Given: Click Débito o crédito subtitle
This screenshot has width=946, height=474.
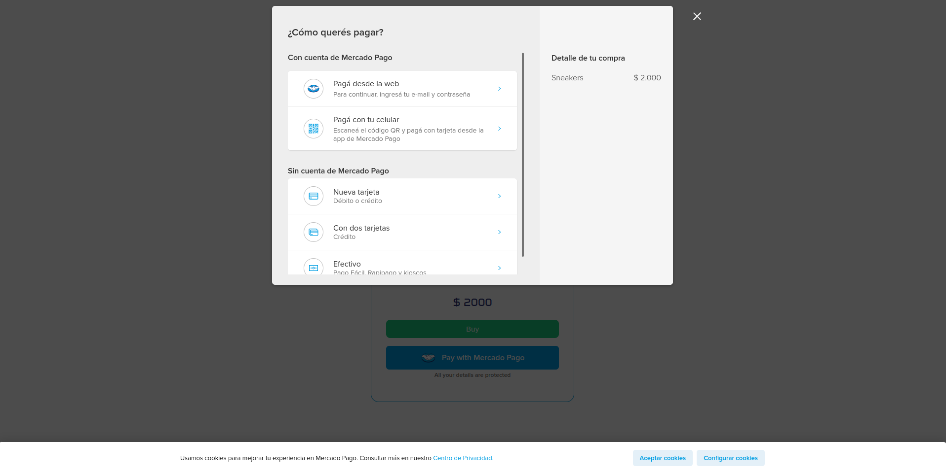Looking at the screenshot, I should click(357, 201).
